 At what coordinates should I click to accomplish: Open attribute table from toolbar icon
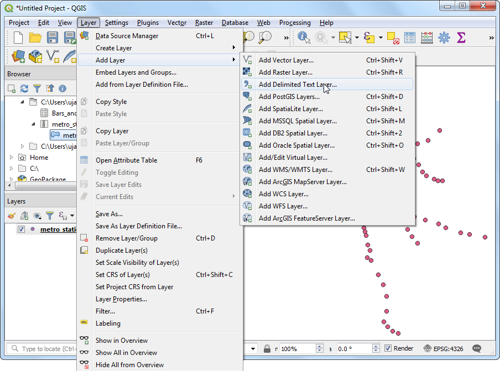click(x=409, y=38)
